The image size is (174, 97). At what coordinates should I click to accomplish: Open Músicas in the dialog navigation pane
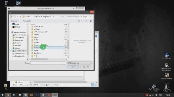point(17,46)
